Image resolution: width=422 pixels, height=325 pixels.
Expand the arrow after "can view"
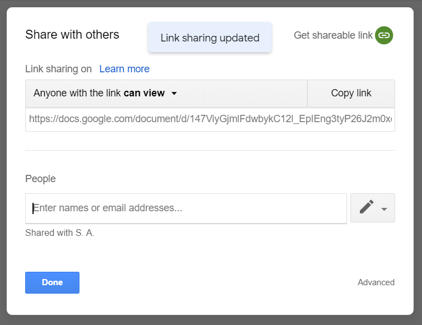[x=174, y=94]
